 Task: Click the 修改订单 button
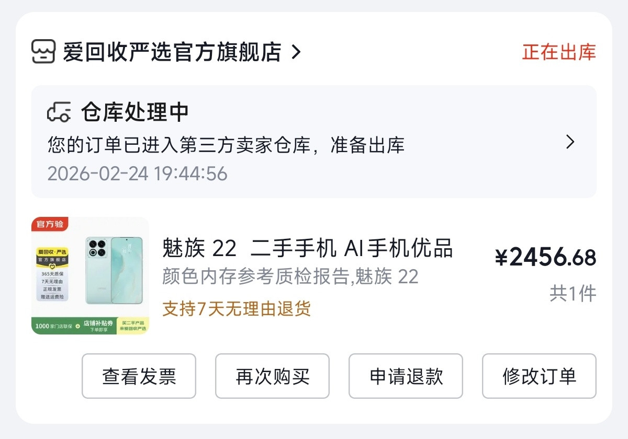pyautogui.click(x=540, y=376)
